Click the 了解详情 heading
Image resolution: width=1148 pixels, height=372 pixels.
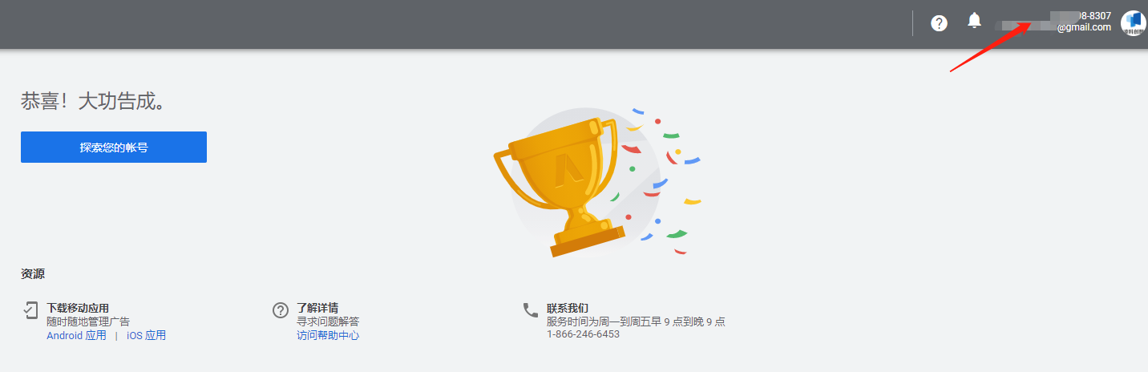317,308
